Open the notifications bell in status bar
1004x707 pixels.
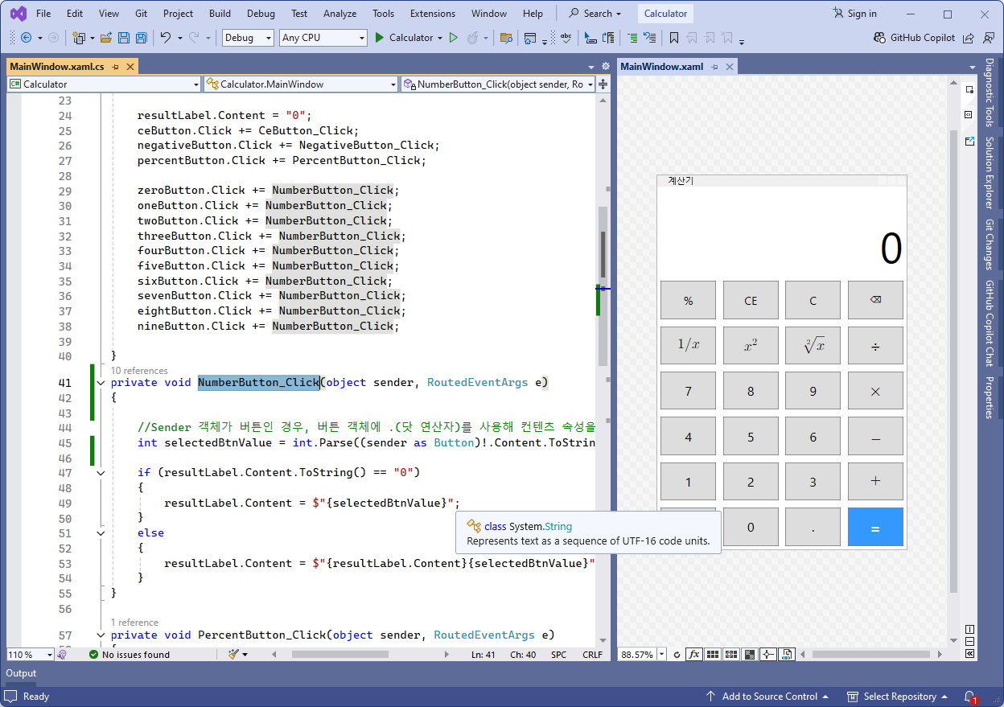pyautogui.click(x=970, y=697)
